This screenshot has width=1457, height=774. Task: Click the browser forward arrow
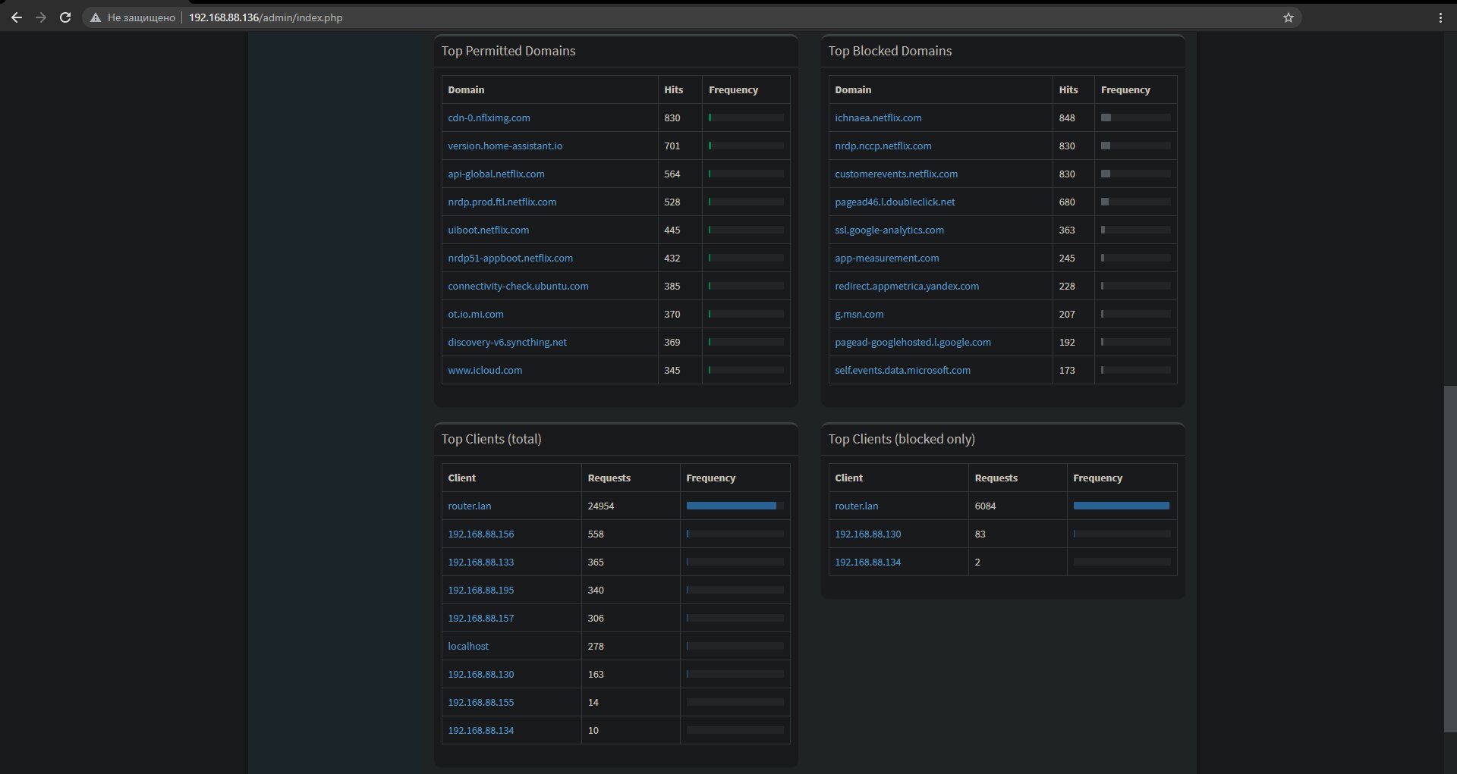pos(41,17)
